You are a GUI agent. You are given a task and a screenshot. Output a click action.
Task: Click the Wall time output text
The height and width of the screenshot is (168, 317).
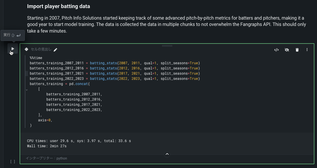click(x=47, y=146)
